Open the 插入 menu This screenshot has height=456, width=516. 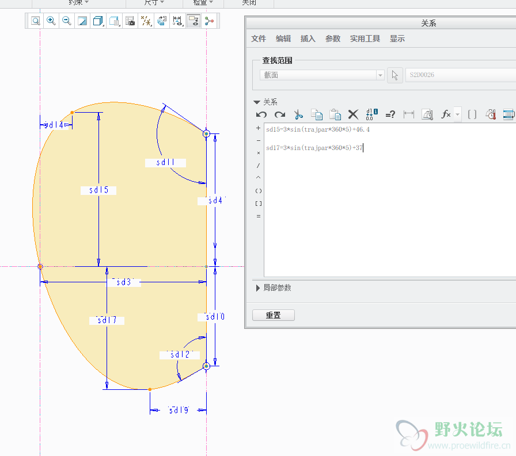click(308, 39)
